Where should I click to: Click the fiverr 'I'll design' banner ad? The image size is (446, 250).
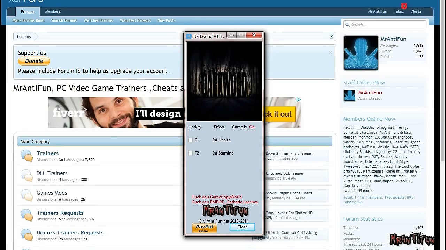pos(116,112)
